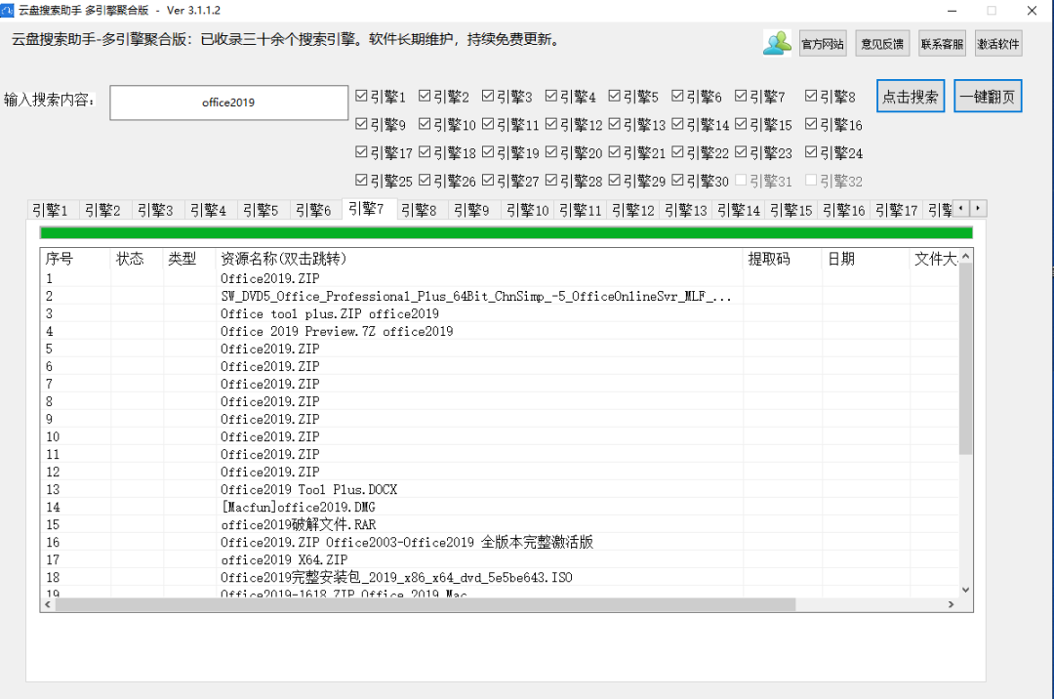Switch to the 引擎8 tab
Screen dimensions: 1054x699
click(x=419, y=210)
